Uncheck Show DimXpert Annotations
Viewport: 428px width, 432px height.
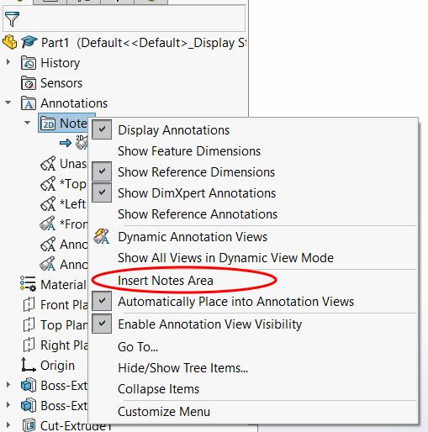point(102,192)
